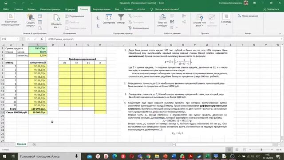Click the zoom in plus button
This screenshot has height=160, width=284.
272,150
